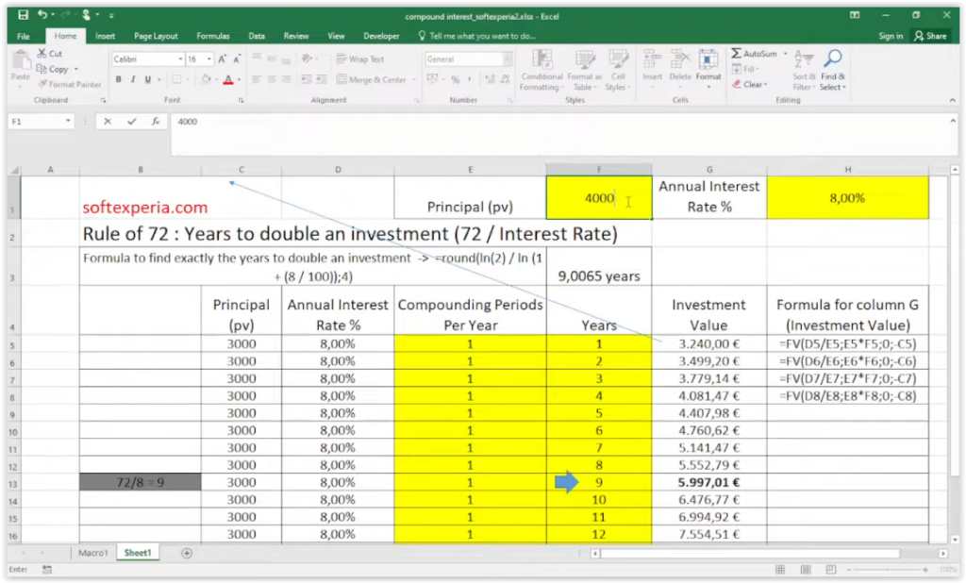Click the AutoSum sigma icon
This screenshot has height=583, width=966.
tap(736, 54)
